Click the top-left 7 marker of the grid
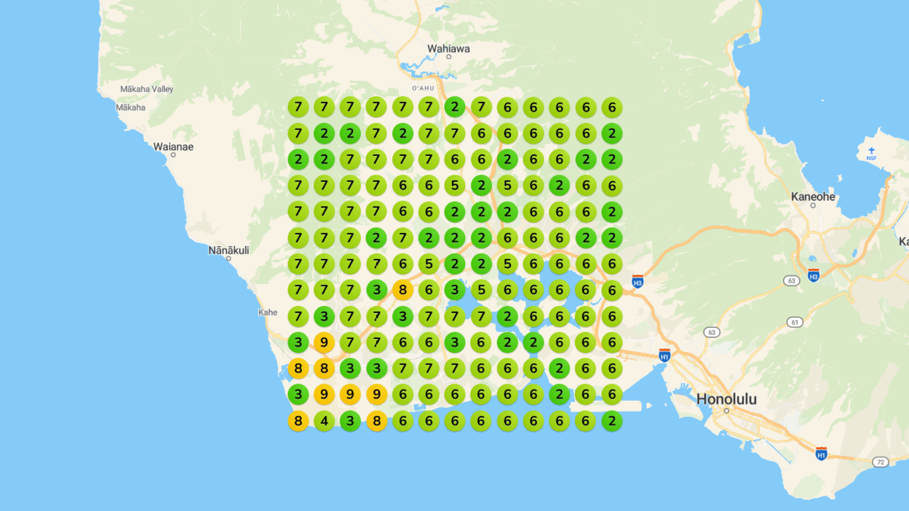 coord(298,107)
